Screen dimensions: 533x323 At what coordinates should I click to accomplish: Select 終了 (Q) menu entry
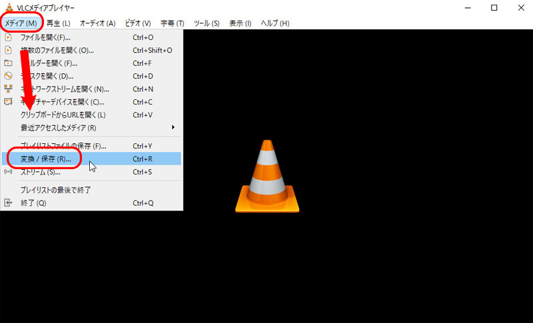91,203
